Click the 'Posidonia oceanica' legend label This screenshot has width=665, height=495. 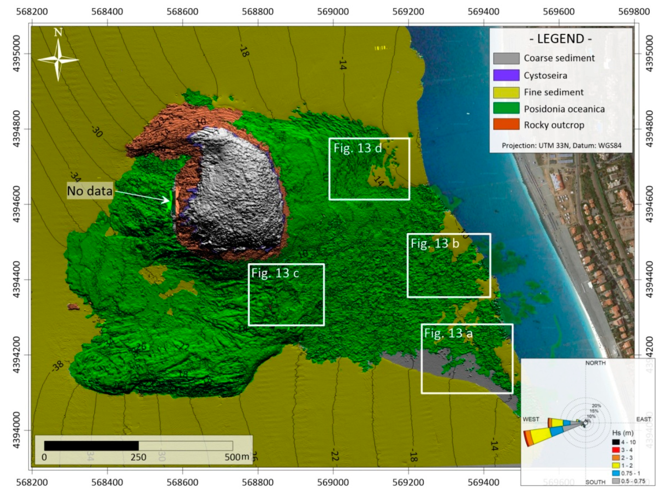point(564,109)
